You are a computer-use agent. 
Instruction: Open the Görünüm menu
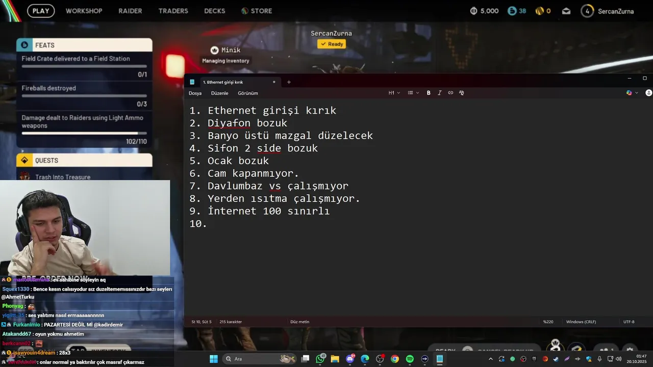[x=248, y=93]
